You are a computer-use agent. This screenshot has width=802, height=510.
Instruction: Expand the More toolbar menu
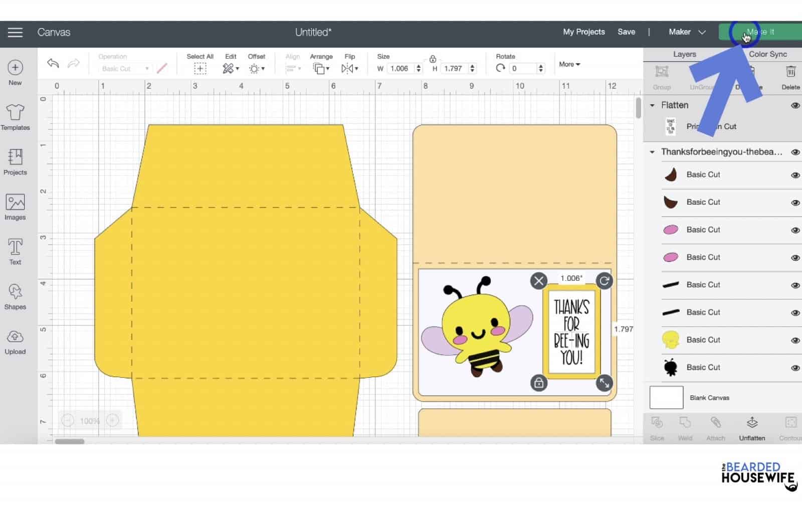click(x=569, y=64)
